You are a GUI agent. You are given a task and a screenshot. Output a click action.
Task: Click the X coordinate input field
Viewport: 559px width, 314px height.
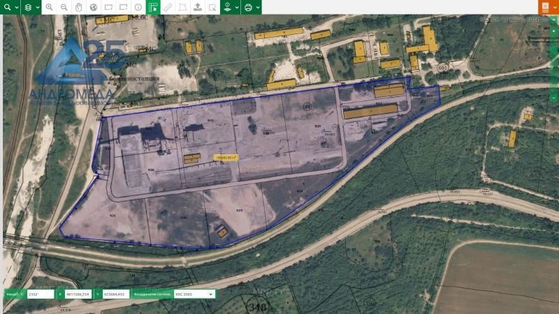click(x=78, y=294)
